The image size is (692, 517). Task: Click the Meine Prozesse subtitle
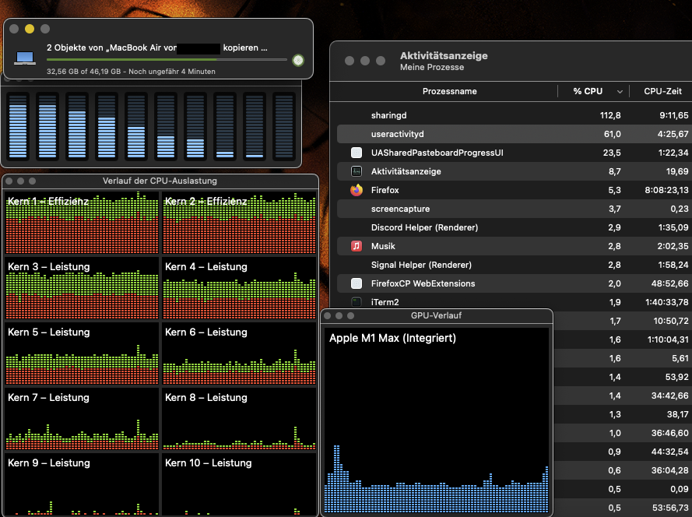tap(431, 67)
